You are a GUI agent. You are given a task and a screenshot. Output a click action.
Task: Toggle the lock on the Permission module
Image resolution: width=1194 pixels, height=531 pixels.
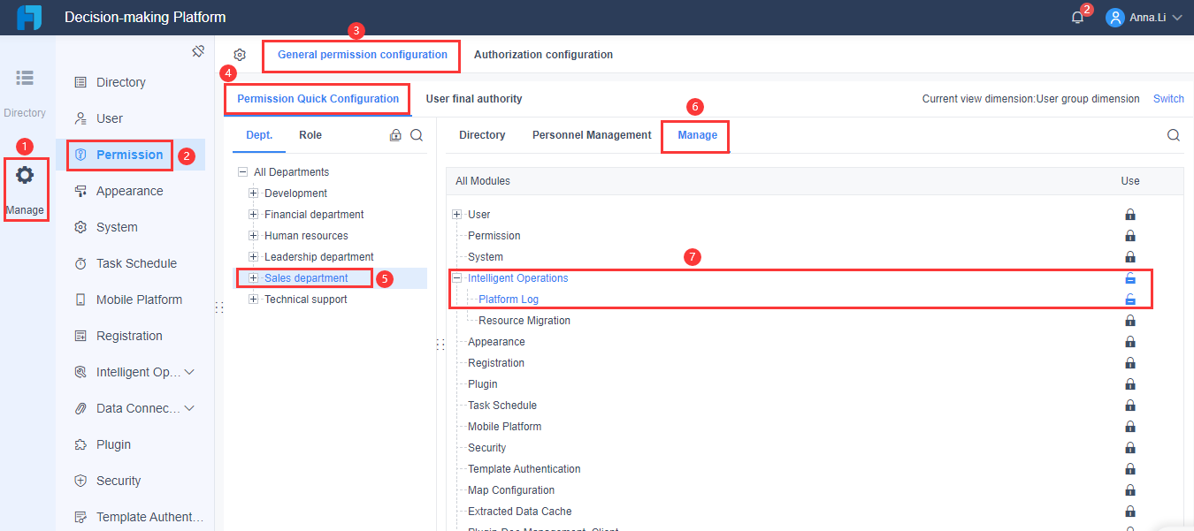point(1129,235)
